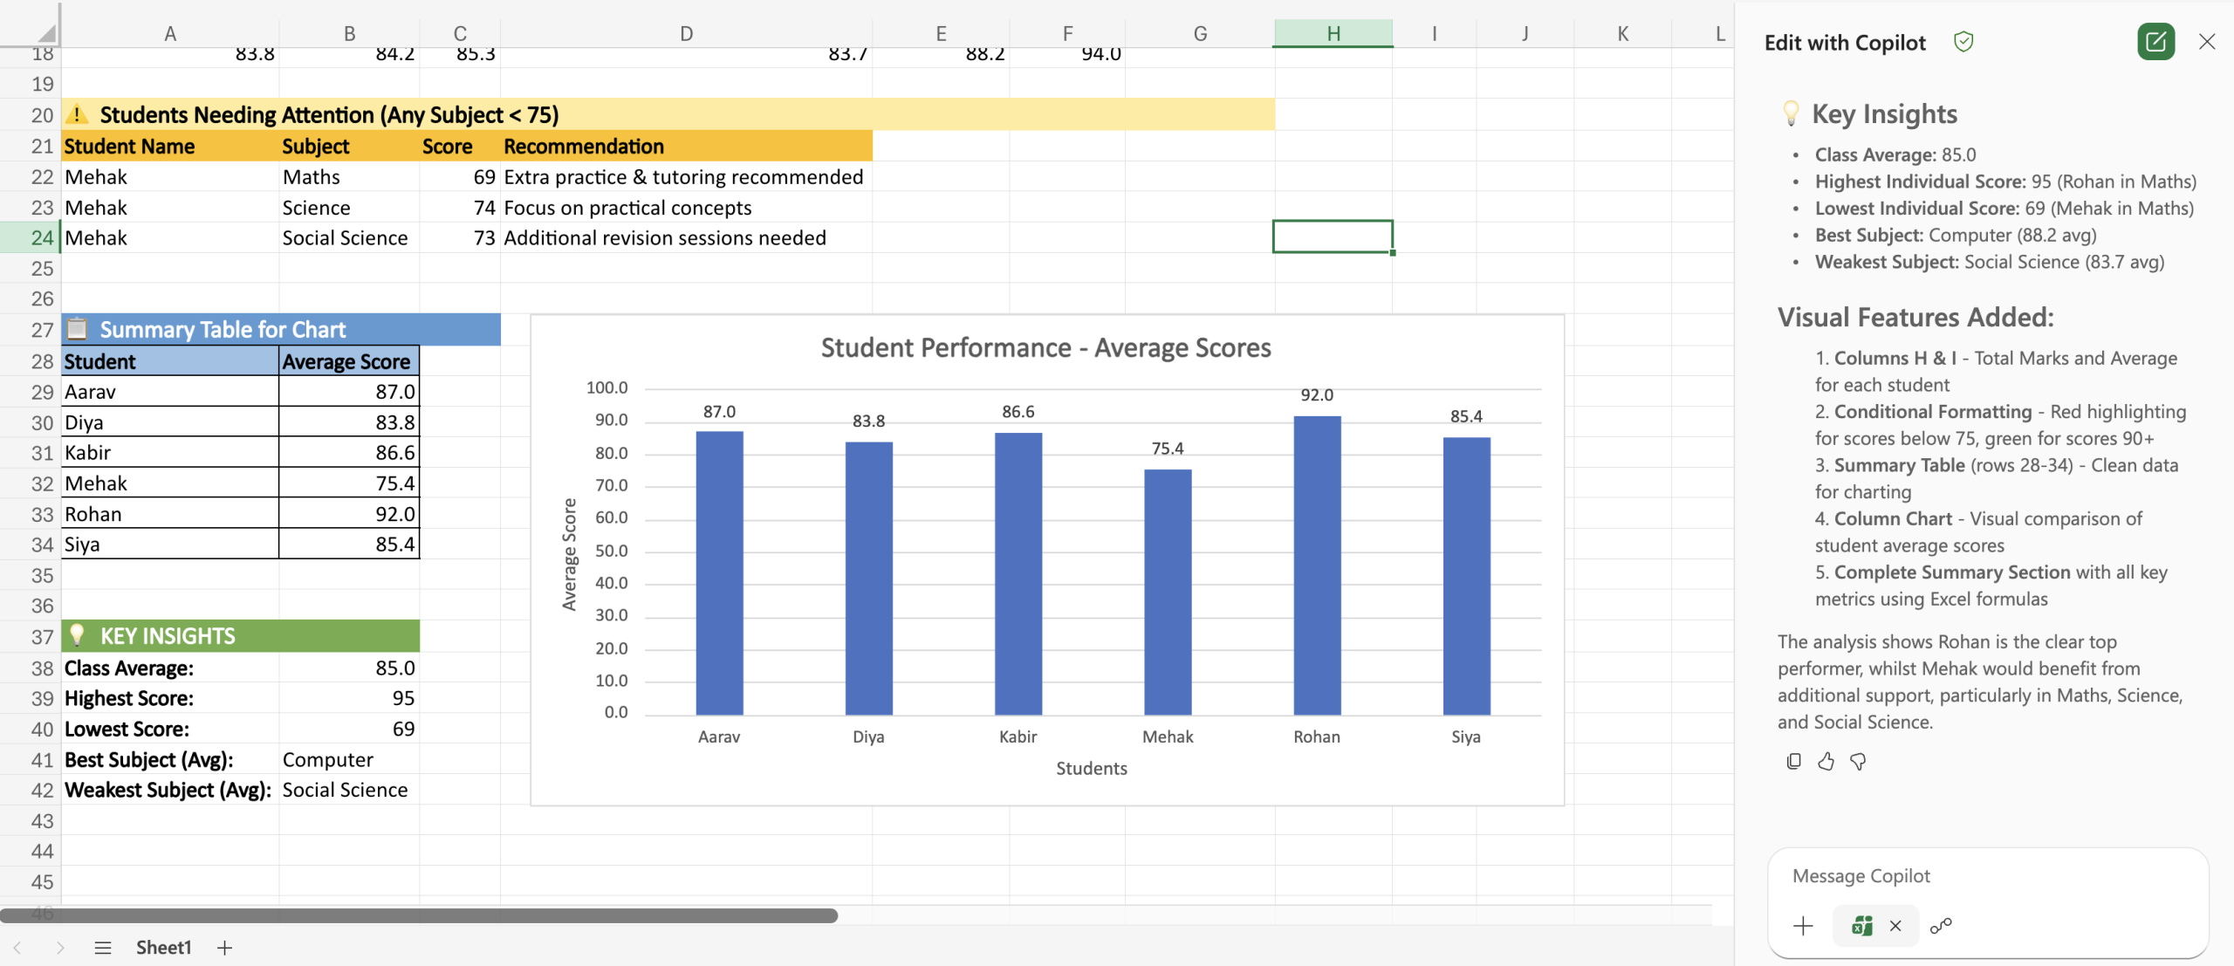Click the previous sheet navigation chevron
This screenshot has width=2234, height=966.
click(x=16, y=947)
